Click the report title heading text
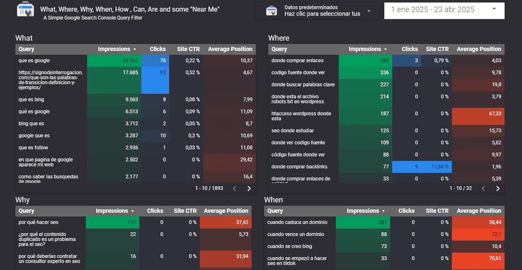This screenshot has height=270, width=522. [x=130, y=9]
